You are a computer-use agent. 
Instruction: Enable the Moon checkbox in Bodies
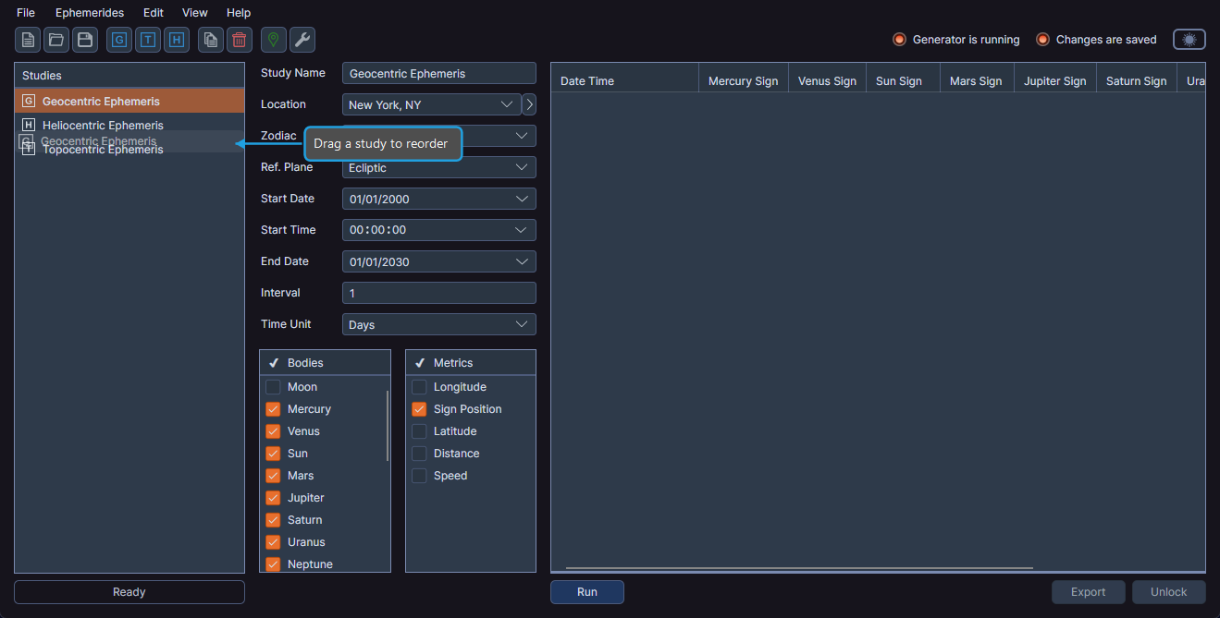coord(273,387)
